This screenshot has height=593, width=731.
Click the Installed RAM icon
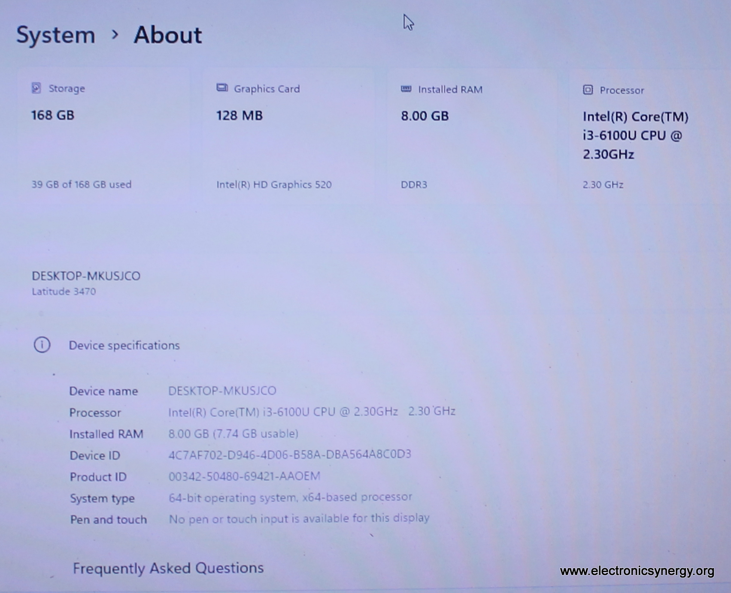(406, 89)
